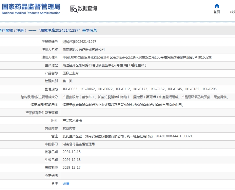Click the 备注 value 受托生产企业

(127, 136)
